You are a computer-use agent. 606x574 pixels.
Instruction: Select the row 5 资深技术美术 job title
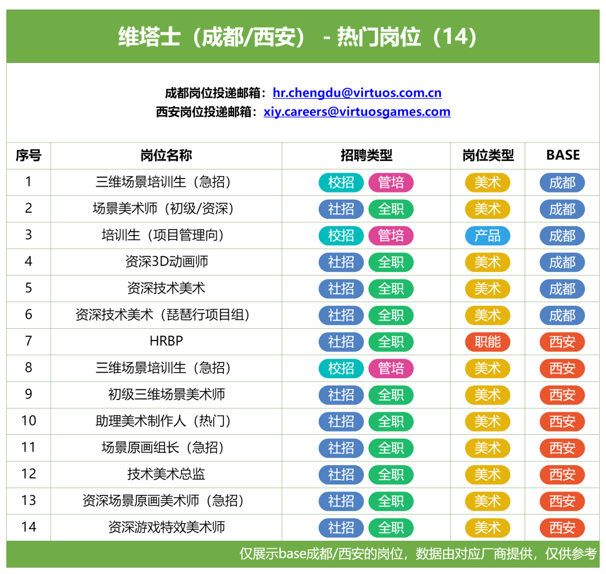click(166, 288)
